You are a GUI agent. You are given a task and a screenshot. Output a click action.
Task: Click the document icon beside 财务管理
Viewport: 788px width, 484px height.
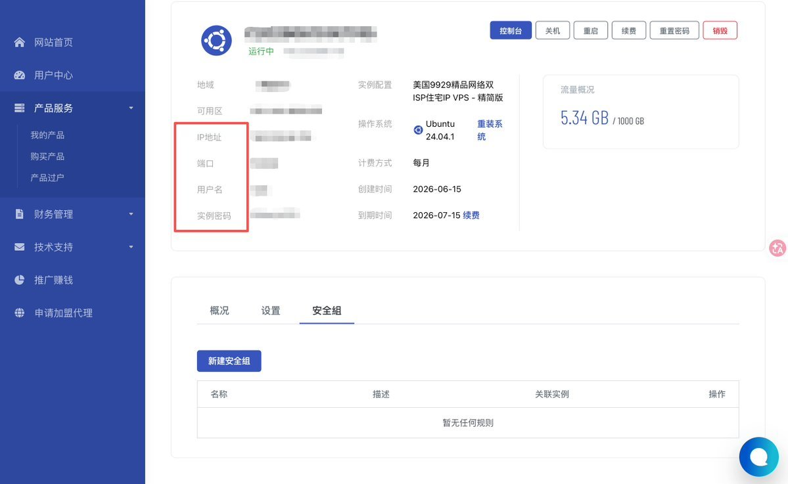tap(19, 214)
